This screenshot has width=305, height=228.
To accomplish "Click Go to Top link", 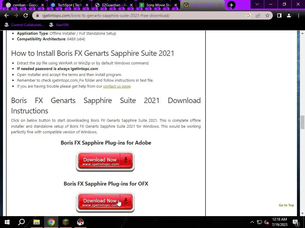I will point(286,205).
